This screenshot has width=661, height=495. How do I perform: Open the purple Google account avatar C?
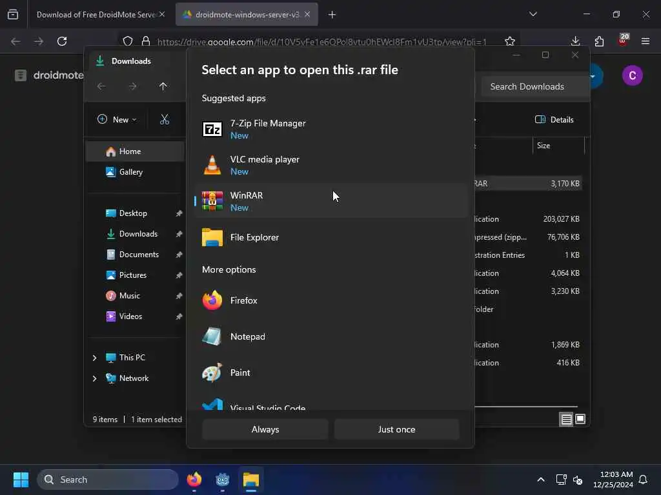[x=633, y=76]
